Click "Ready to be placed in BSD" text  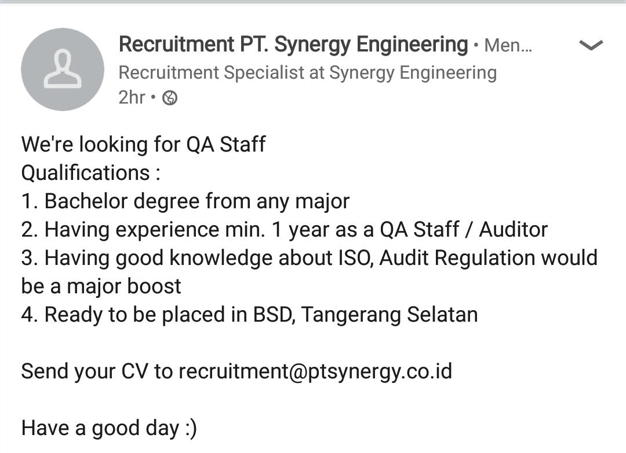click(168, 315)
